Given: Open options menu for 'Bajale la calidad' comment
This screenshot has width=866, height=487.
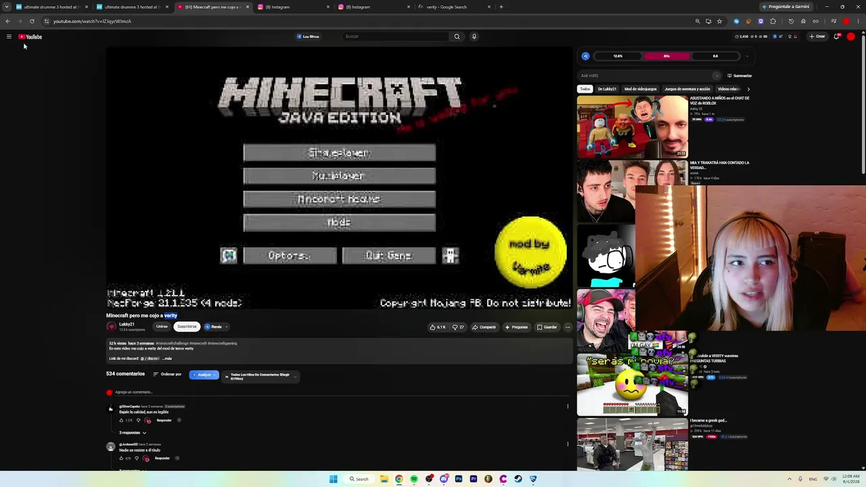Looking at the screenshot, I should pyautogui.click(x=568, y=407).
